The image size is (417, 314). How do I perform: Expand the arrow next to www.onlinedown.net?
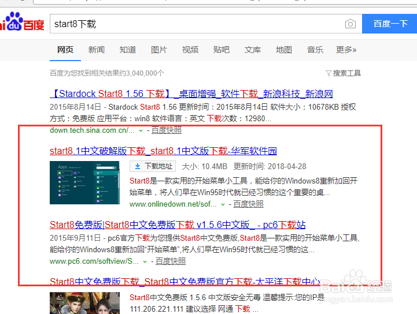point(223,205)
